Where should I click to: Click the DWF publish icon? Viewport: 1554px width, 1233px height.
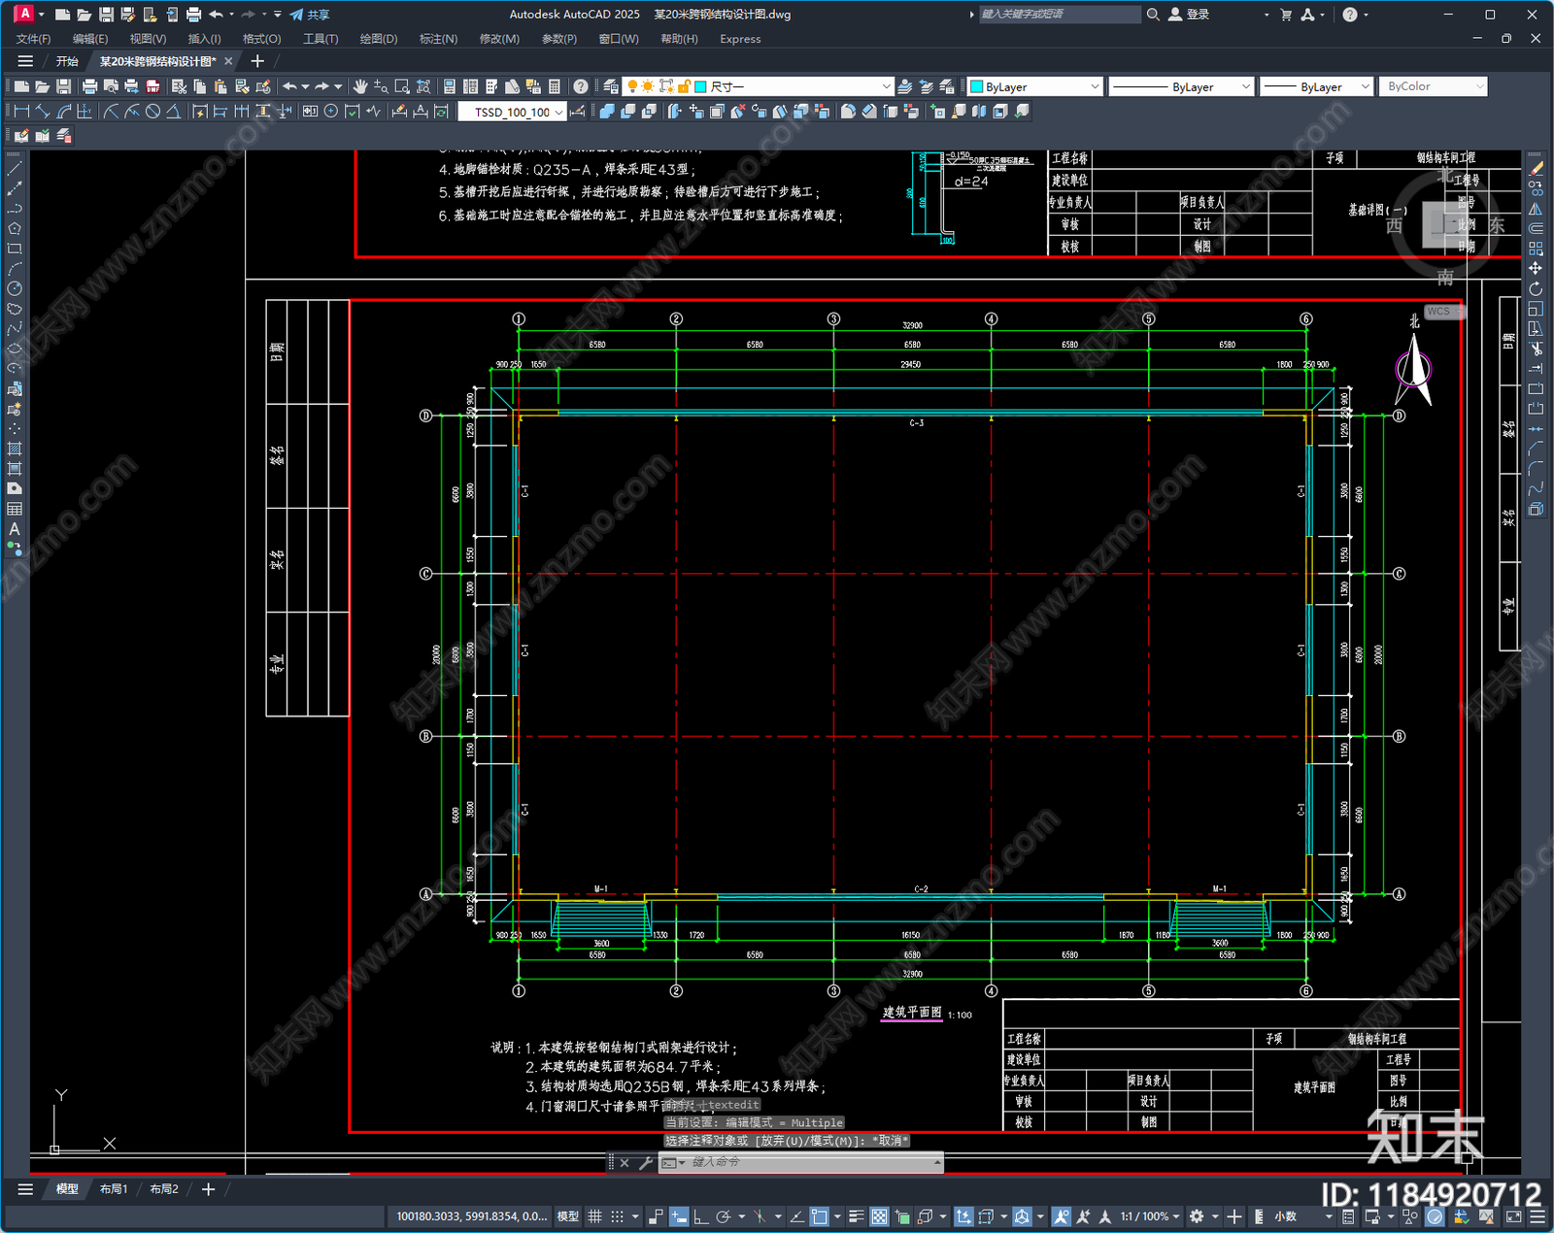(x=152, y=86)
